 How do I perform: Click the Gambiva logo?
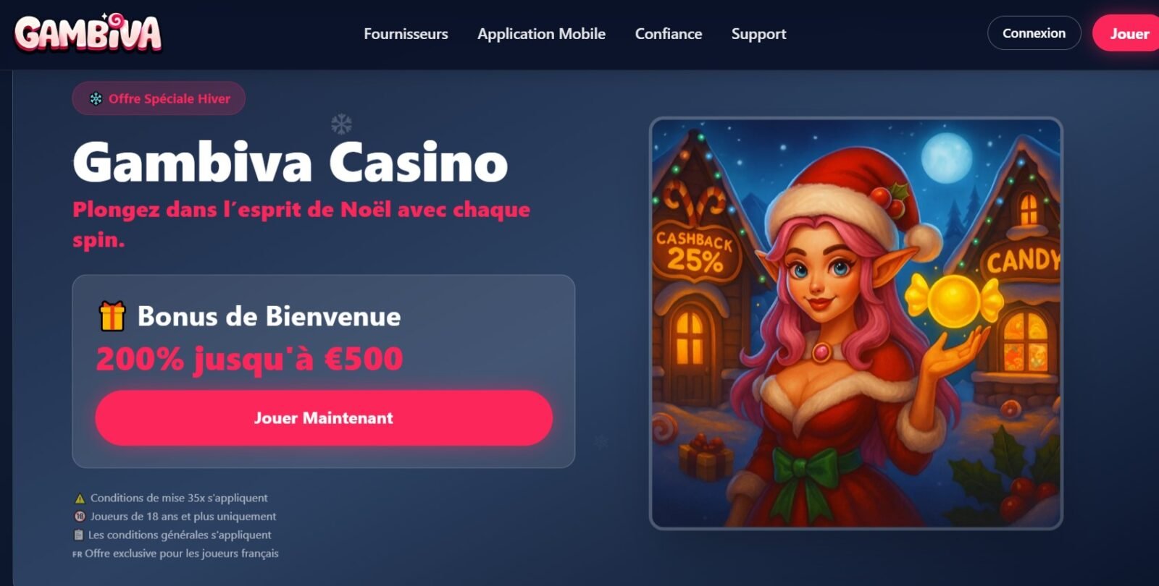(x=88, y=33)
